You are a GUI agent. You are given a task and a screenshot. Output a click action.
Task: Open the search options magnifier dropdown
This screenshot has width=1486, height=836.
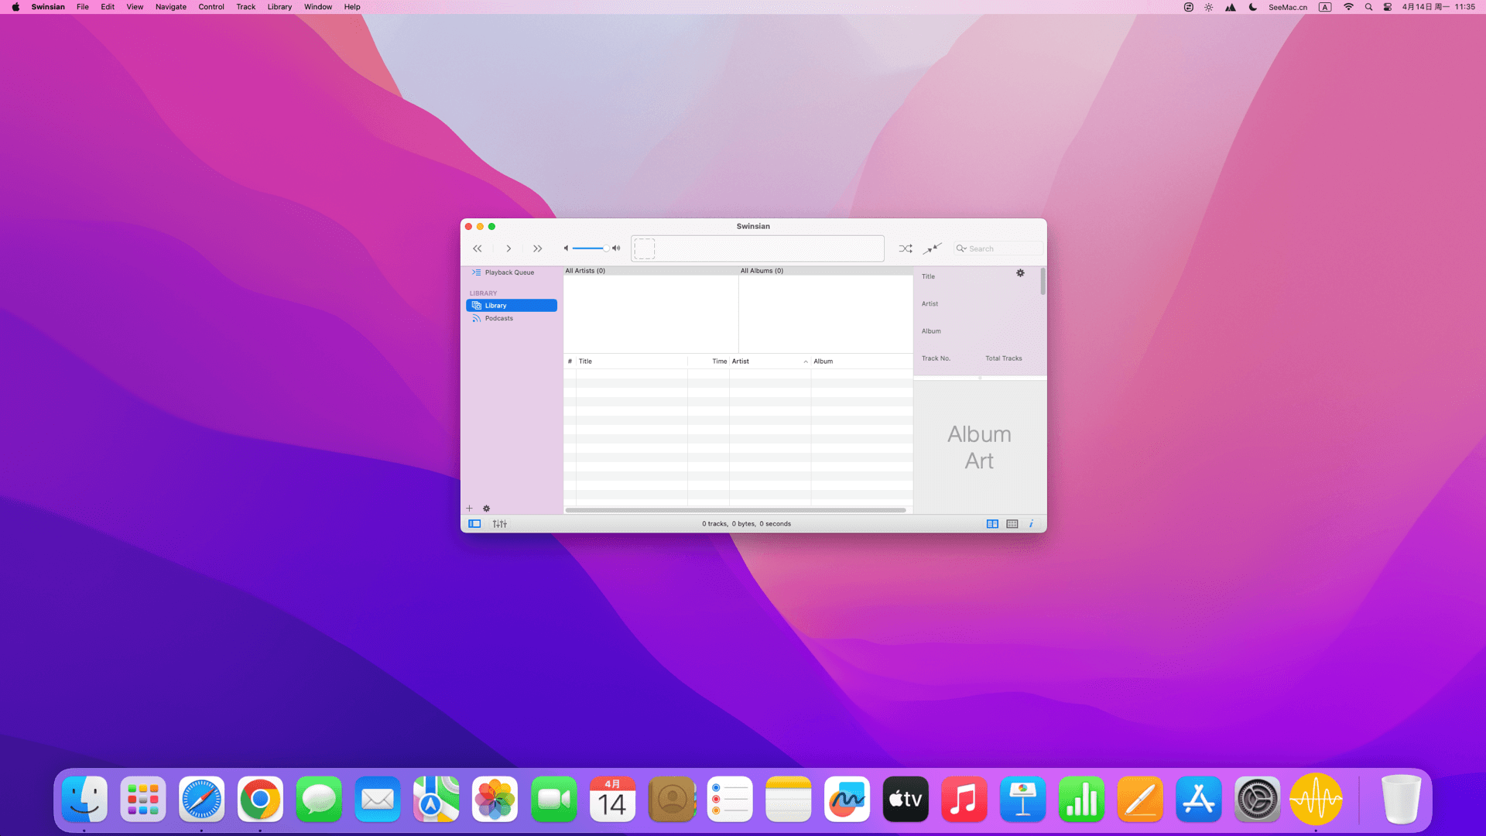pos(961,248)
